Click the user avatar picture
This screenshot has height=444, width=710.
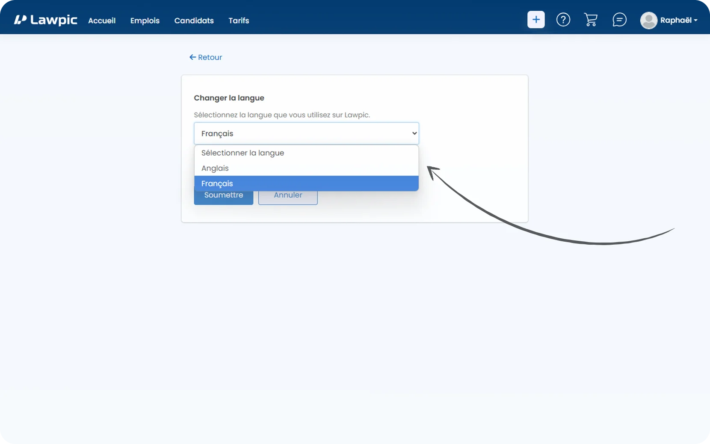pyautogui.click(x=648, y=20)
